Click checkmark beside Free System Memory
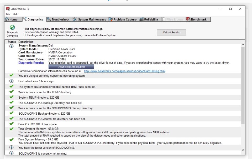 pyautogui.click(x=11, y=140)
